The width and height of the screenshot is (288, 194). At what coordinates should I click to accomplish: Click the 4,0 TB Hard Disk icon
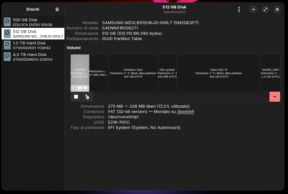tap(7, 57)
